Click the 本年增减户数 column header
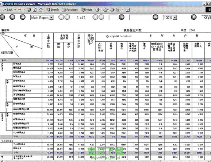211x162 pixels. coord(64,37)
